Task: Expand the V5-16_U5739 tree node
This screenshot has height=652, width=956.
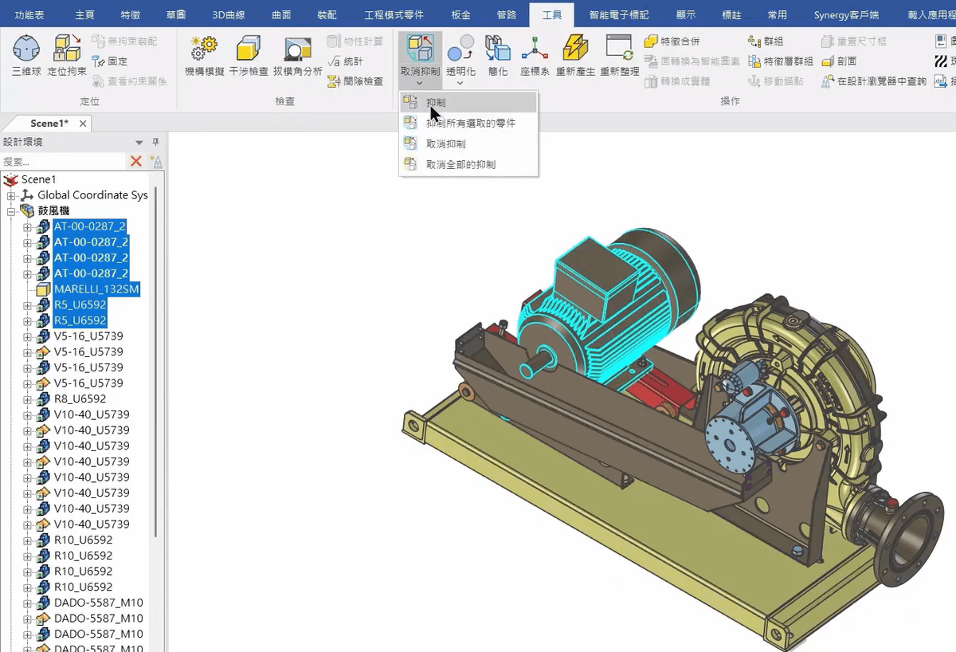Action: (x=29, y=336)
